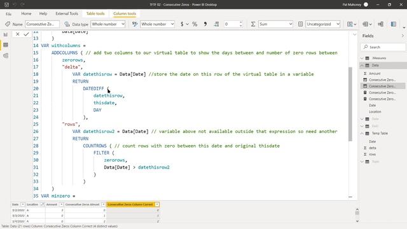The image size is (407, 229).
Task: Open the currency symbol dropdown arrow
Action: [x=187, y=24]
